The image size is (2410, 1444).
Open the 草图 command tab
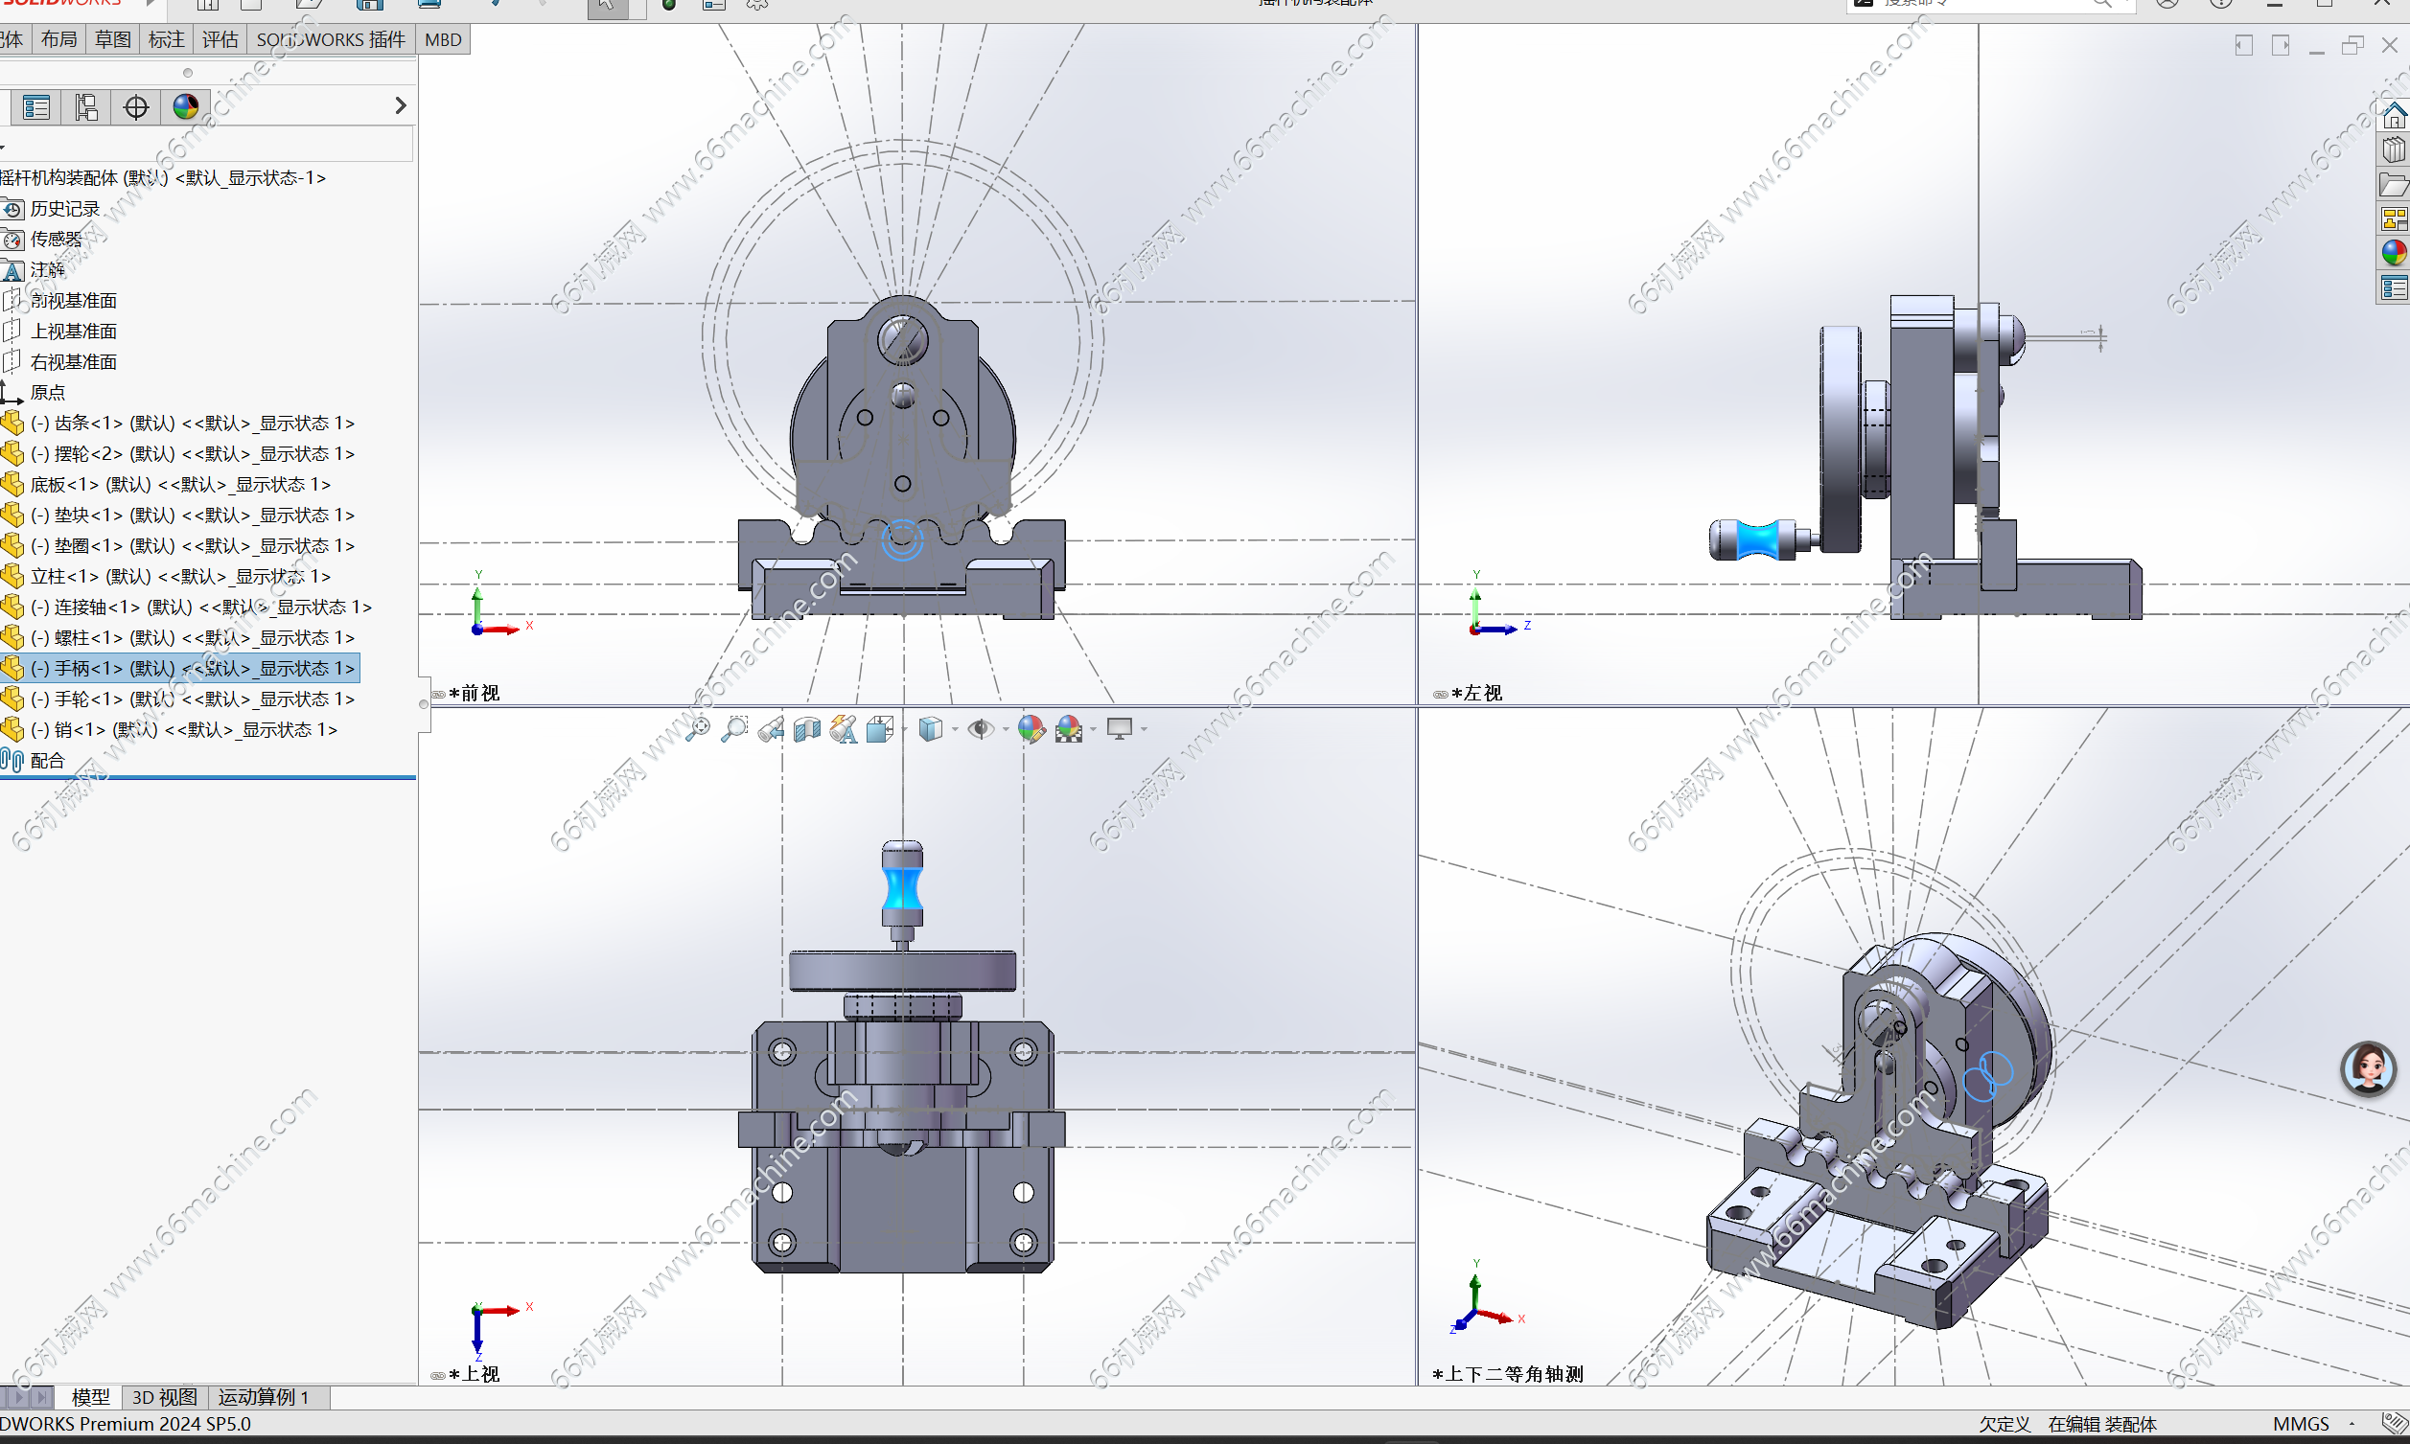[x=112, y=40]
